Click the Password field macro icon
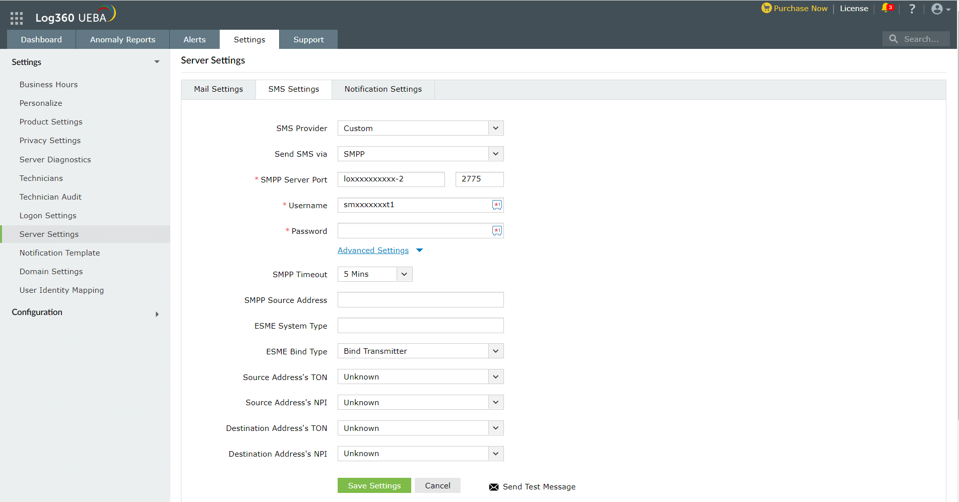The width and height of the screenshot is (959, 502). pos(497,231)
